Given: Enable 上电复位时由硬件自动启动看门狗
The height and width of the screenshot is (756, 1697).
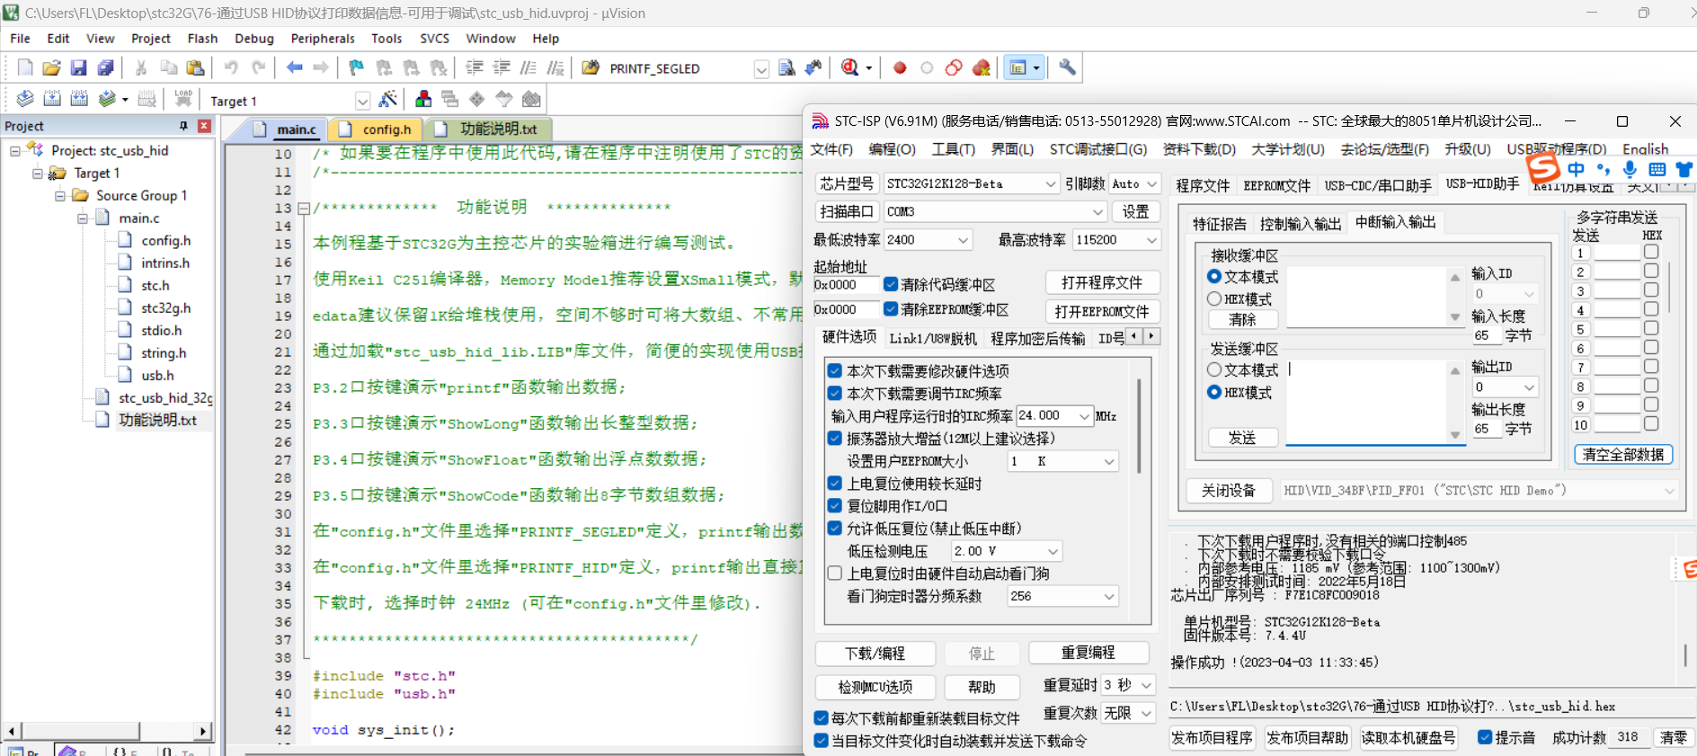Looking at the screenshot, I should [x=835, y=573].
